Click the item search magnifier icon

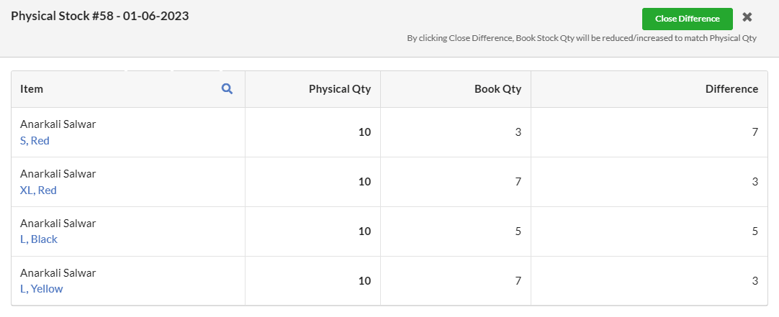pos(227,89)
